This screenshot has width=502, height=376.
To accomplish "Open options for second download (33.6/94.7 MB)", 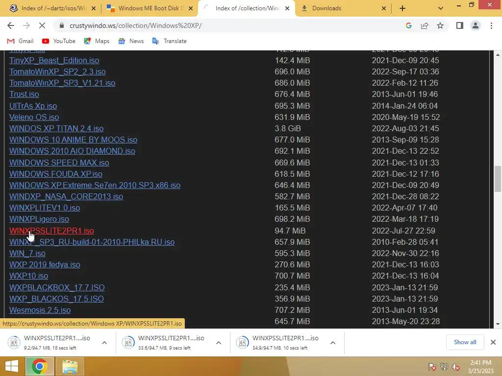I will click(219, 343).
